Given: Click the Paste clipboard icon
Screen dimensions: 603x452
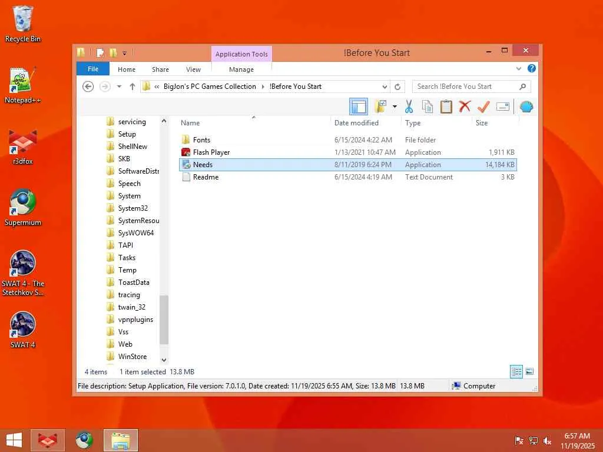Looking at the screenshot, I should click(x=446, y=107).
